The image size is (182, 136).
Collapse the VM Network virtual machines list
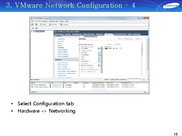click(x=80, y=51)
